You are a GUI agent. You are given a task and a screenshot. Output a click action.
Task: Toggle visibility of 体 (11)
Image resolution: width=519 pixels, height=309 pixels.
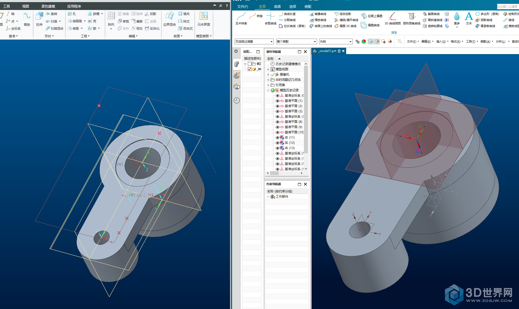point(277,138)
